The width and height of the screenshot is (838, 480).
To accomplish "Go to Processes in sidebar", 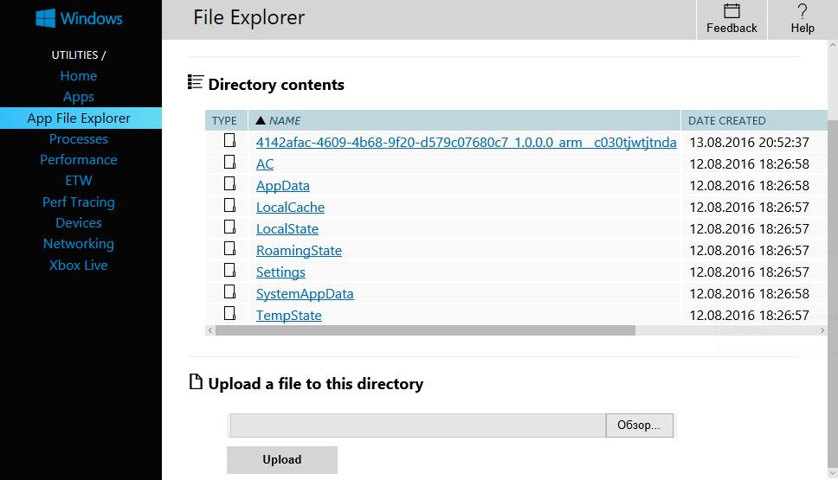I will tap(79, 139).
